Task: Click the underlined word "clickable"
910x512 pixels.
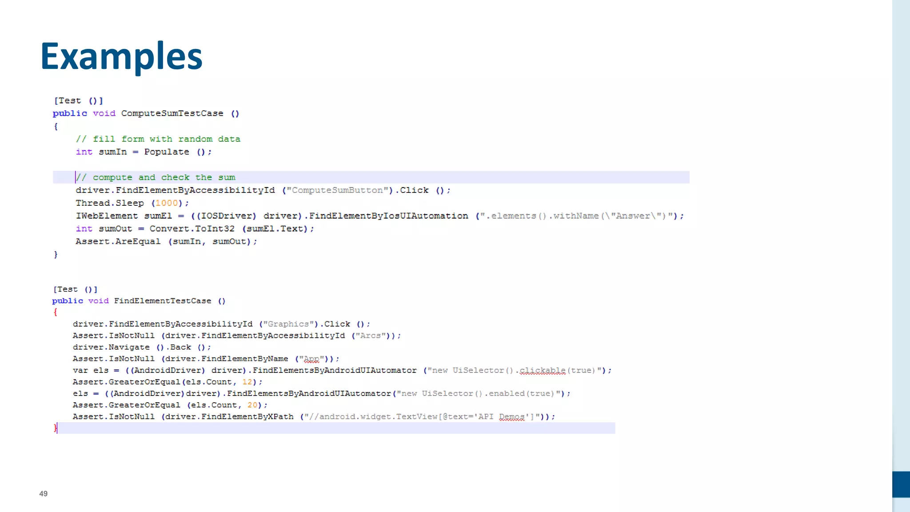Action: 543,370
